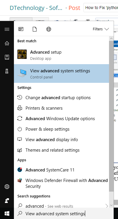Open Power & sleep settings
The height and width of the screenshot is (219, 118).
[61, 129]
